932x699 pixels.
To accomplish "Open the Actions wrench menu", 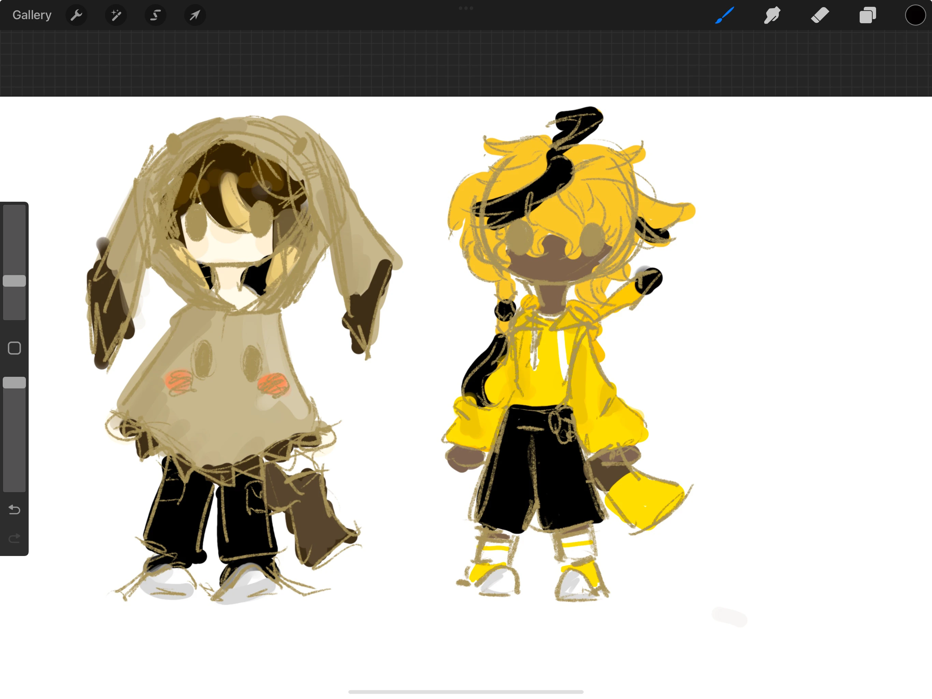I will [76, 15].
